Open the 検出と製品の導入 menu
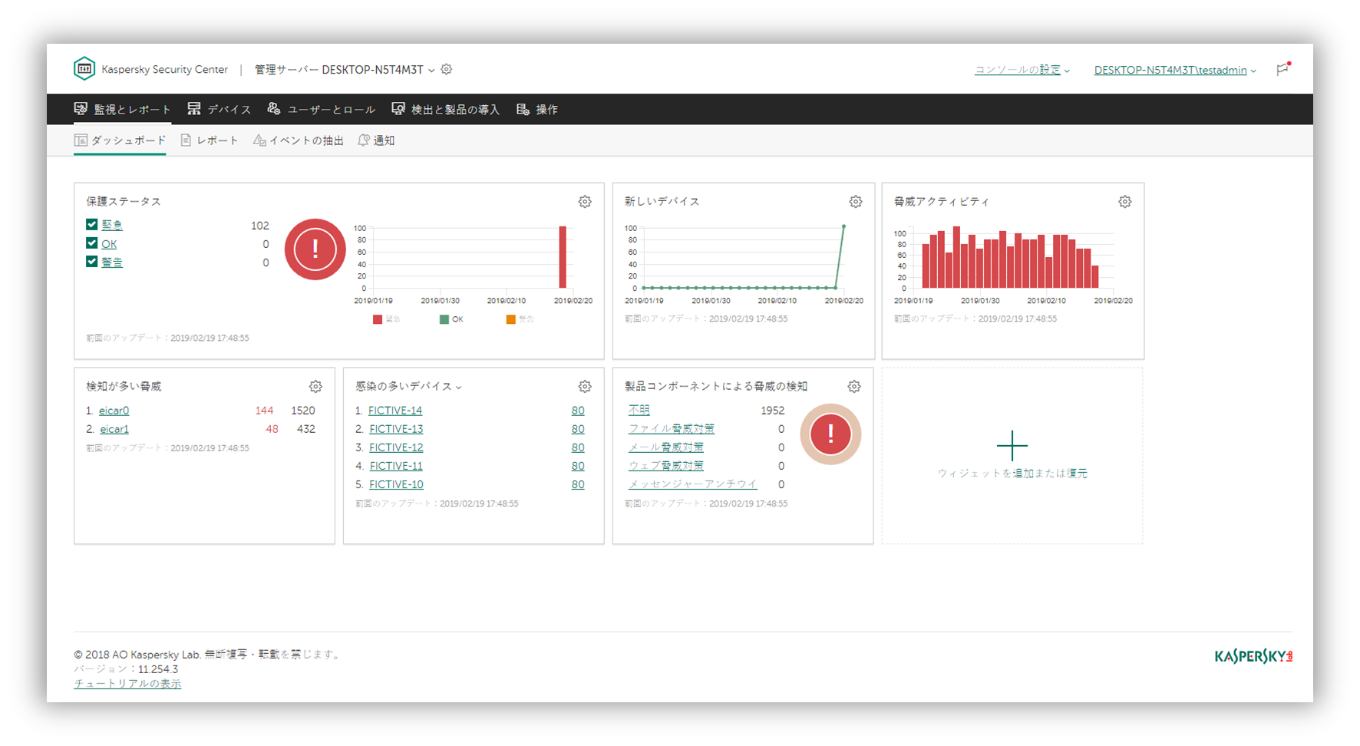The image size is (1360, 746). pos(446,109)
